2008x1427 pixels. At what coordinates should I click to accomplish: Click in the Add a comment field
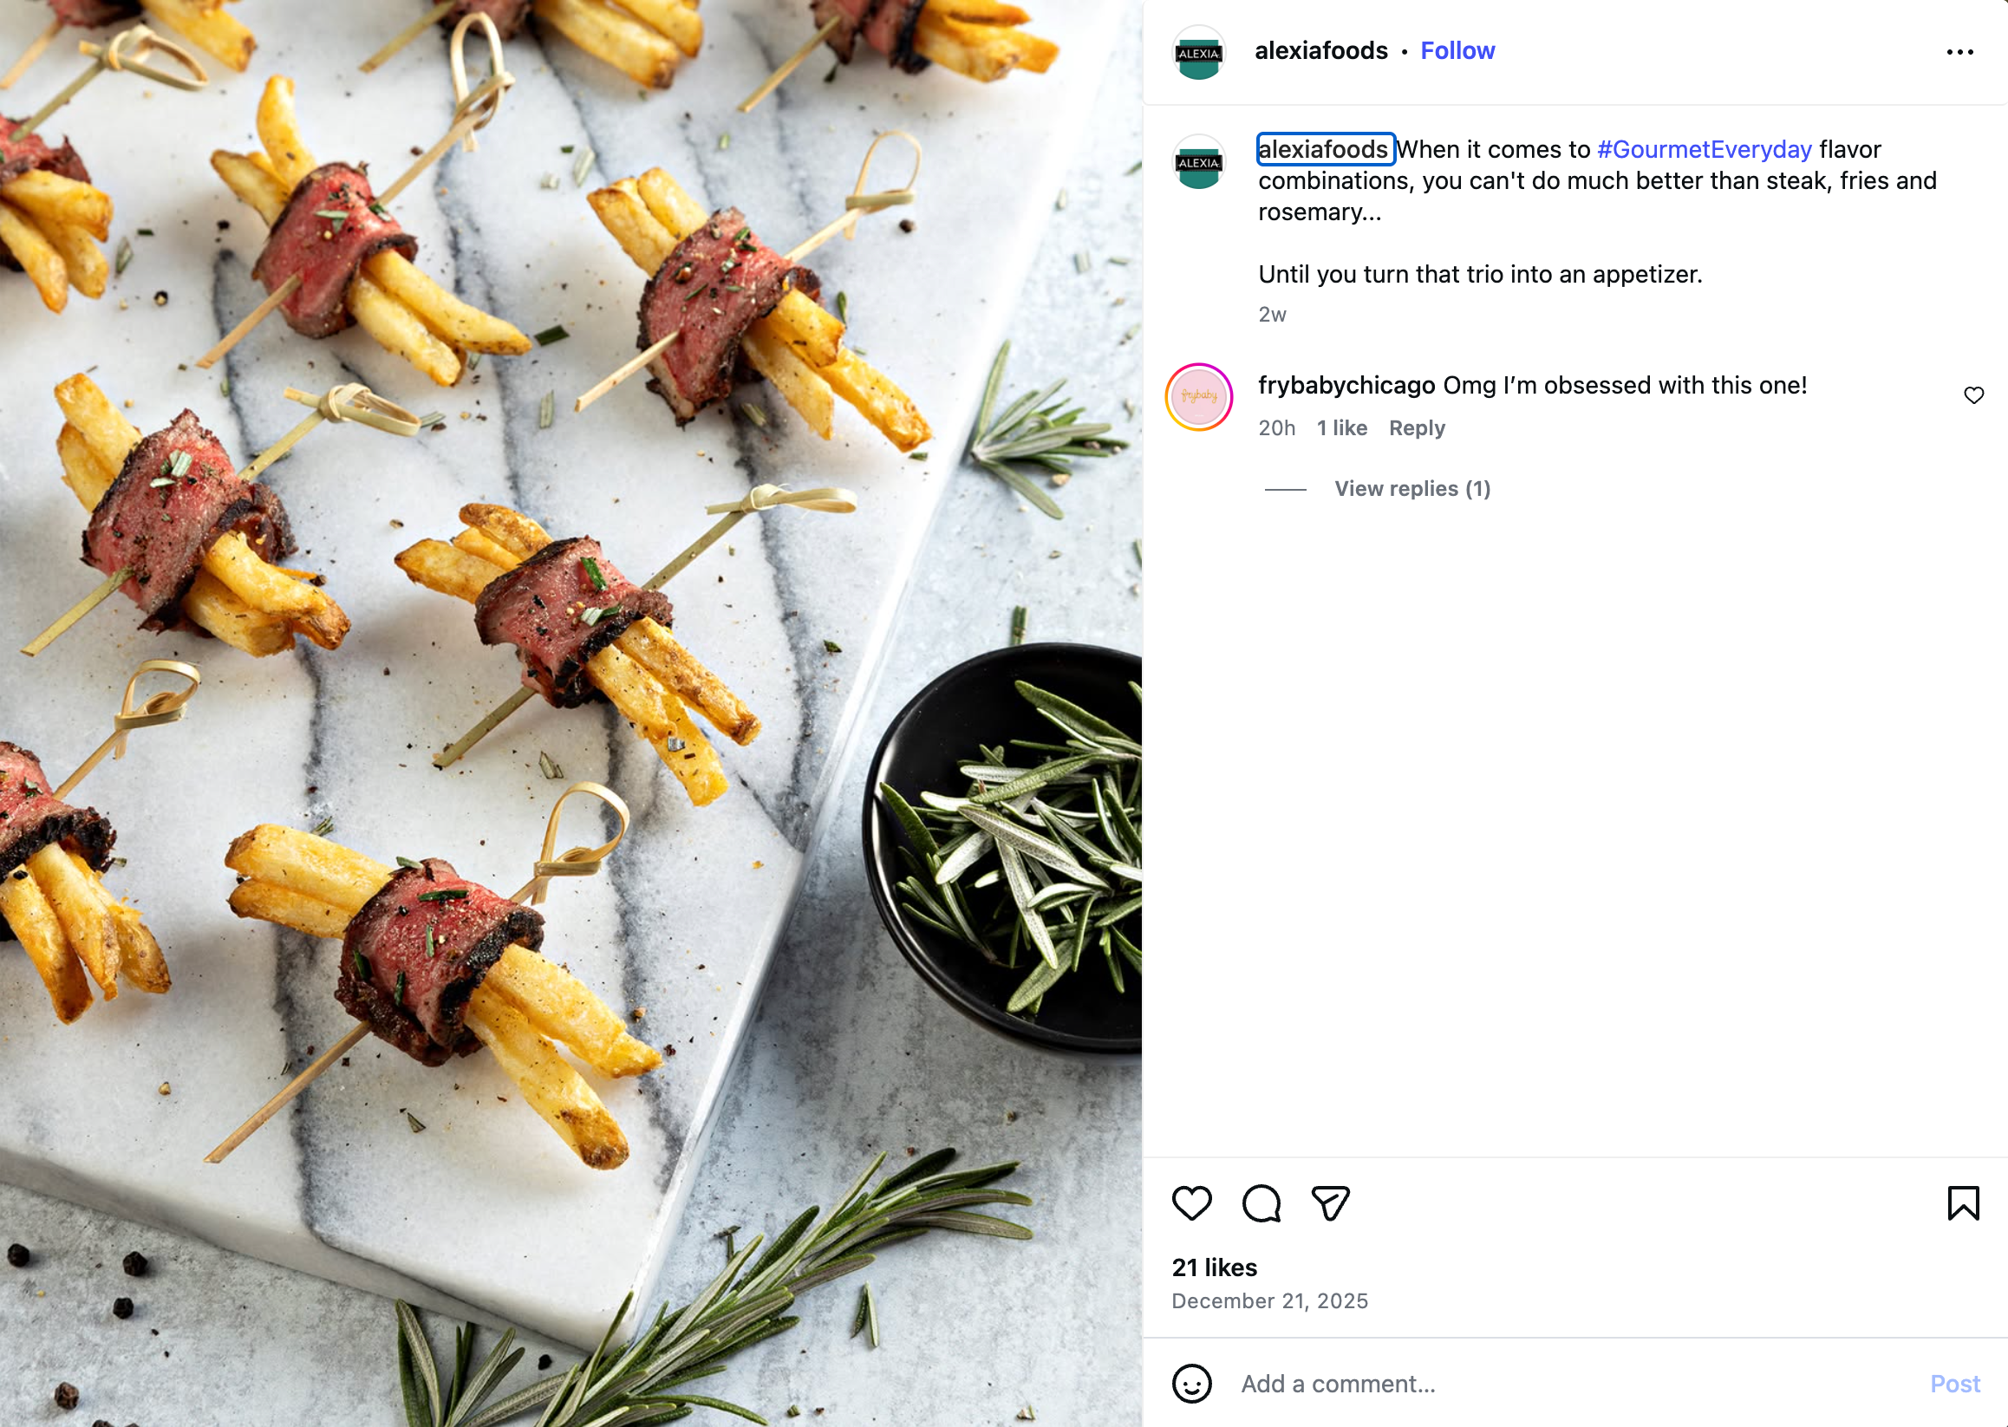click(1564, 1384)
